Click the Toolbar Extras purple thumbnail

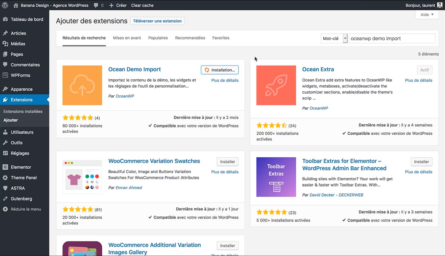(x=276, y=177)
